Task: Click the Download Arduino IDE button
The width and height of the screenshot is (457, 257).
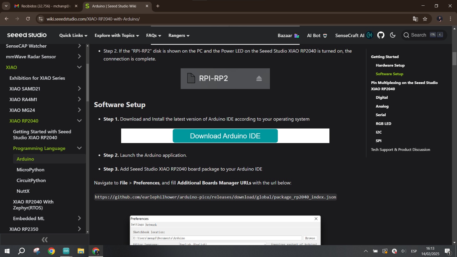Action: click(225, 136)
